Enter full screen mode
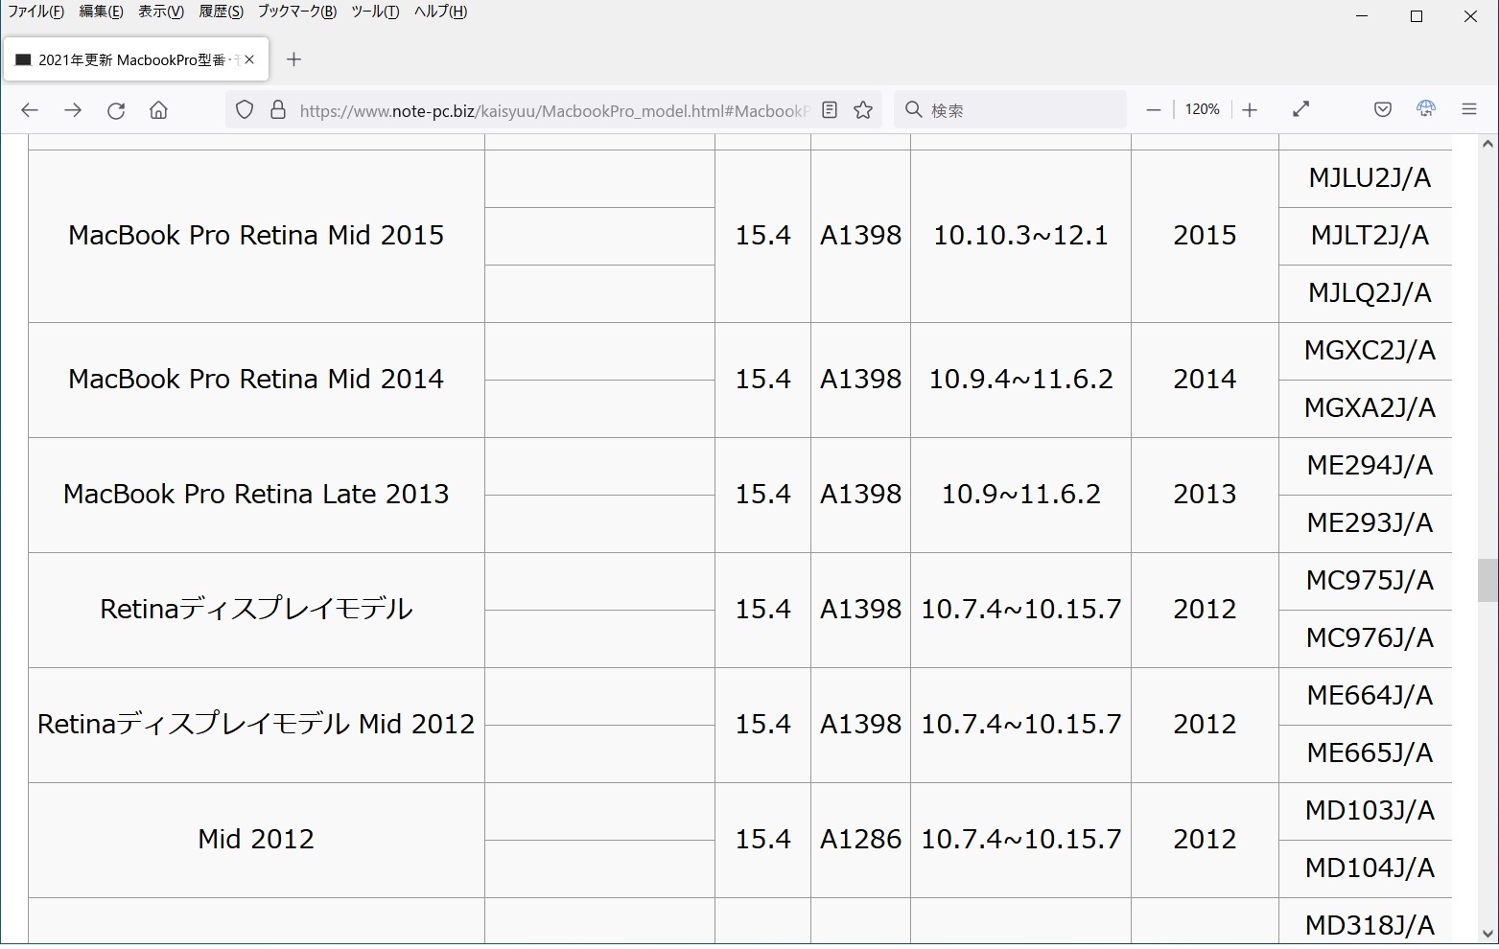The width and height of the screenshot is (1499, 949). pyautogui.click(x=1301, y=110)
